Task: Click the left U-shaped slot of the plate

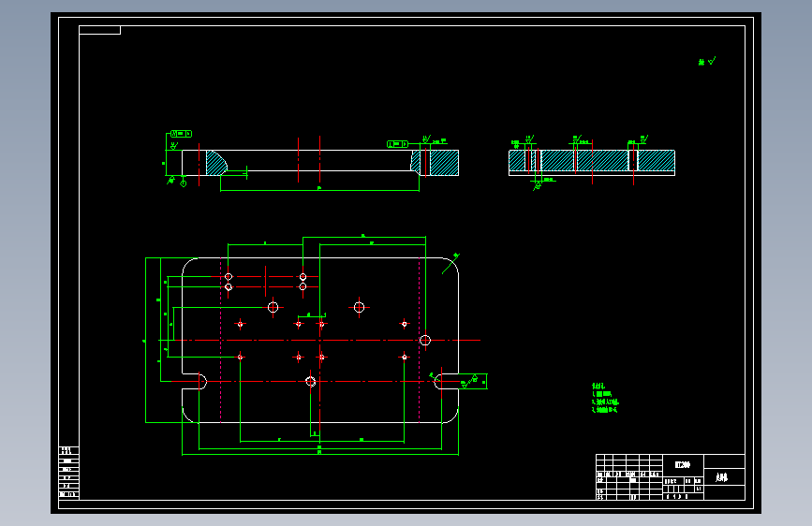Action: [x=195, y=382]
